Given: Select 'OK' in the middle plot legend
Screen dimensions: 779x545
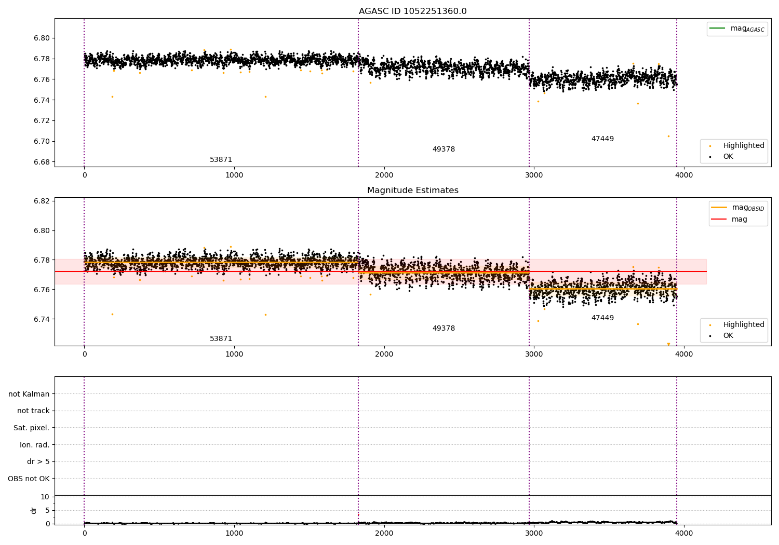Looking at the screenshot, I should [x=721, y=336].
